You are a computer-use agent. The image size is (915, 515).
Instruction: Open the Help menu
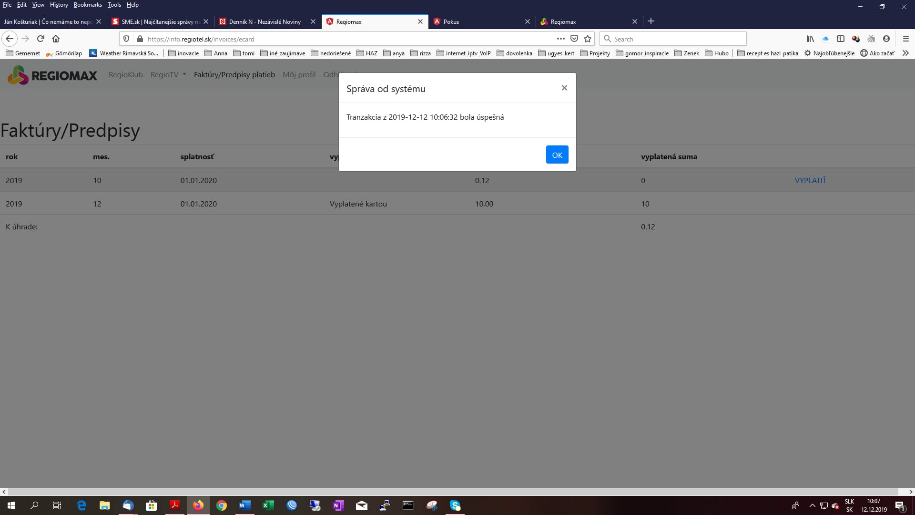[x=132, y=5]
